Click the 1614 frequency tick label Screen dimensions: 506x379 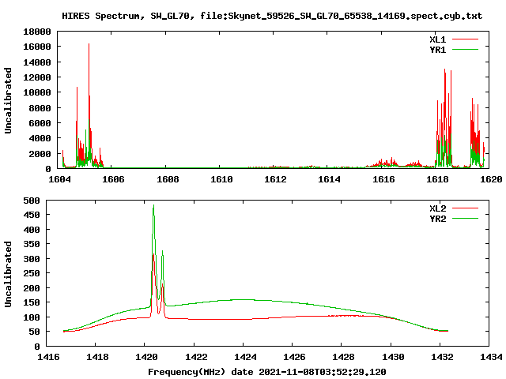329,179
